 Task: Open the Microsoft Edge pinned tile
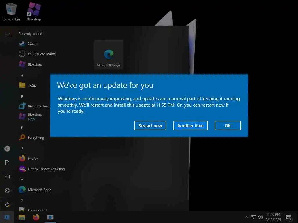[x=109, y=54]
